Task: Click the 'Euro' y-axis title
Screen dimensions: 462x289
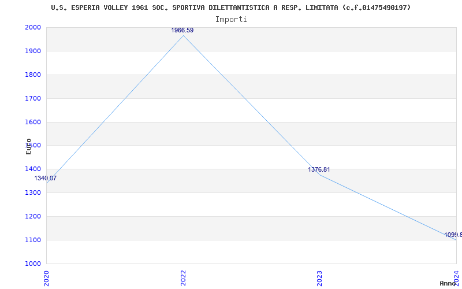Action: click(x=28, y=146)
